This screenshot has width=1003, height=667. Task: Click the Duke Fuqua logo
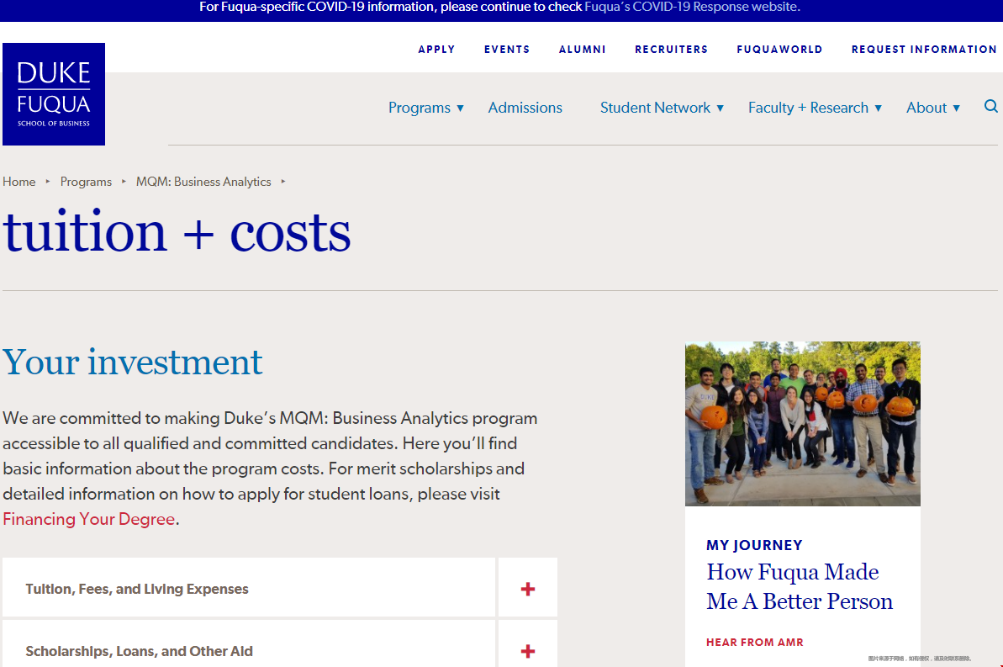[54, 94]
